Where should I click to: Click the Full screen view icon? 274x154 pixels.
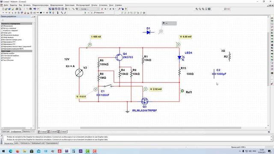click(209, 9)
